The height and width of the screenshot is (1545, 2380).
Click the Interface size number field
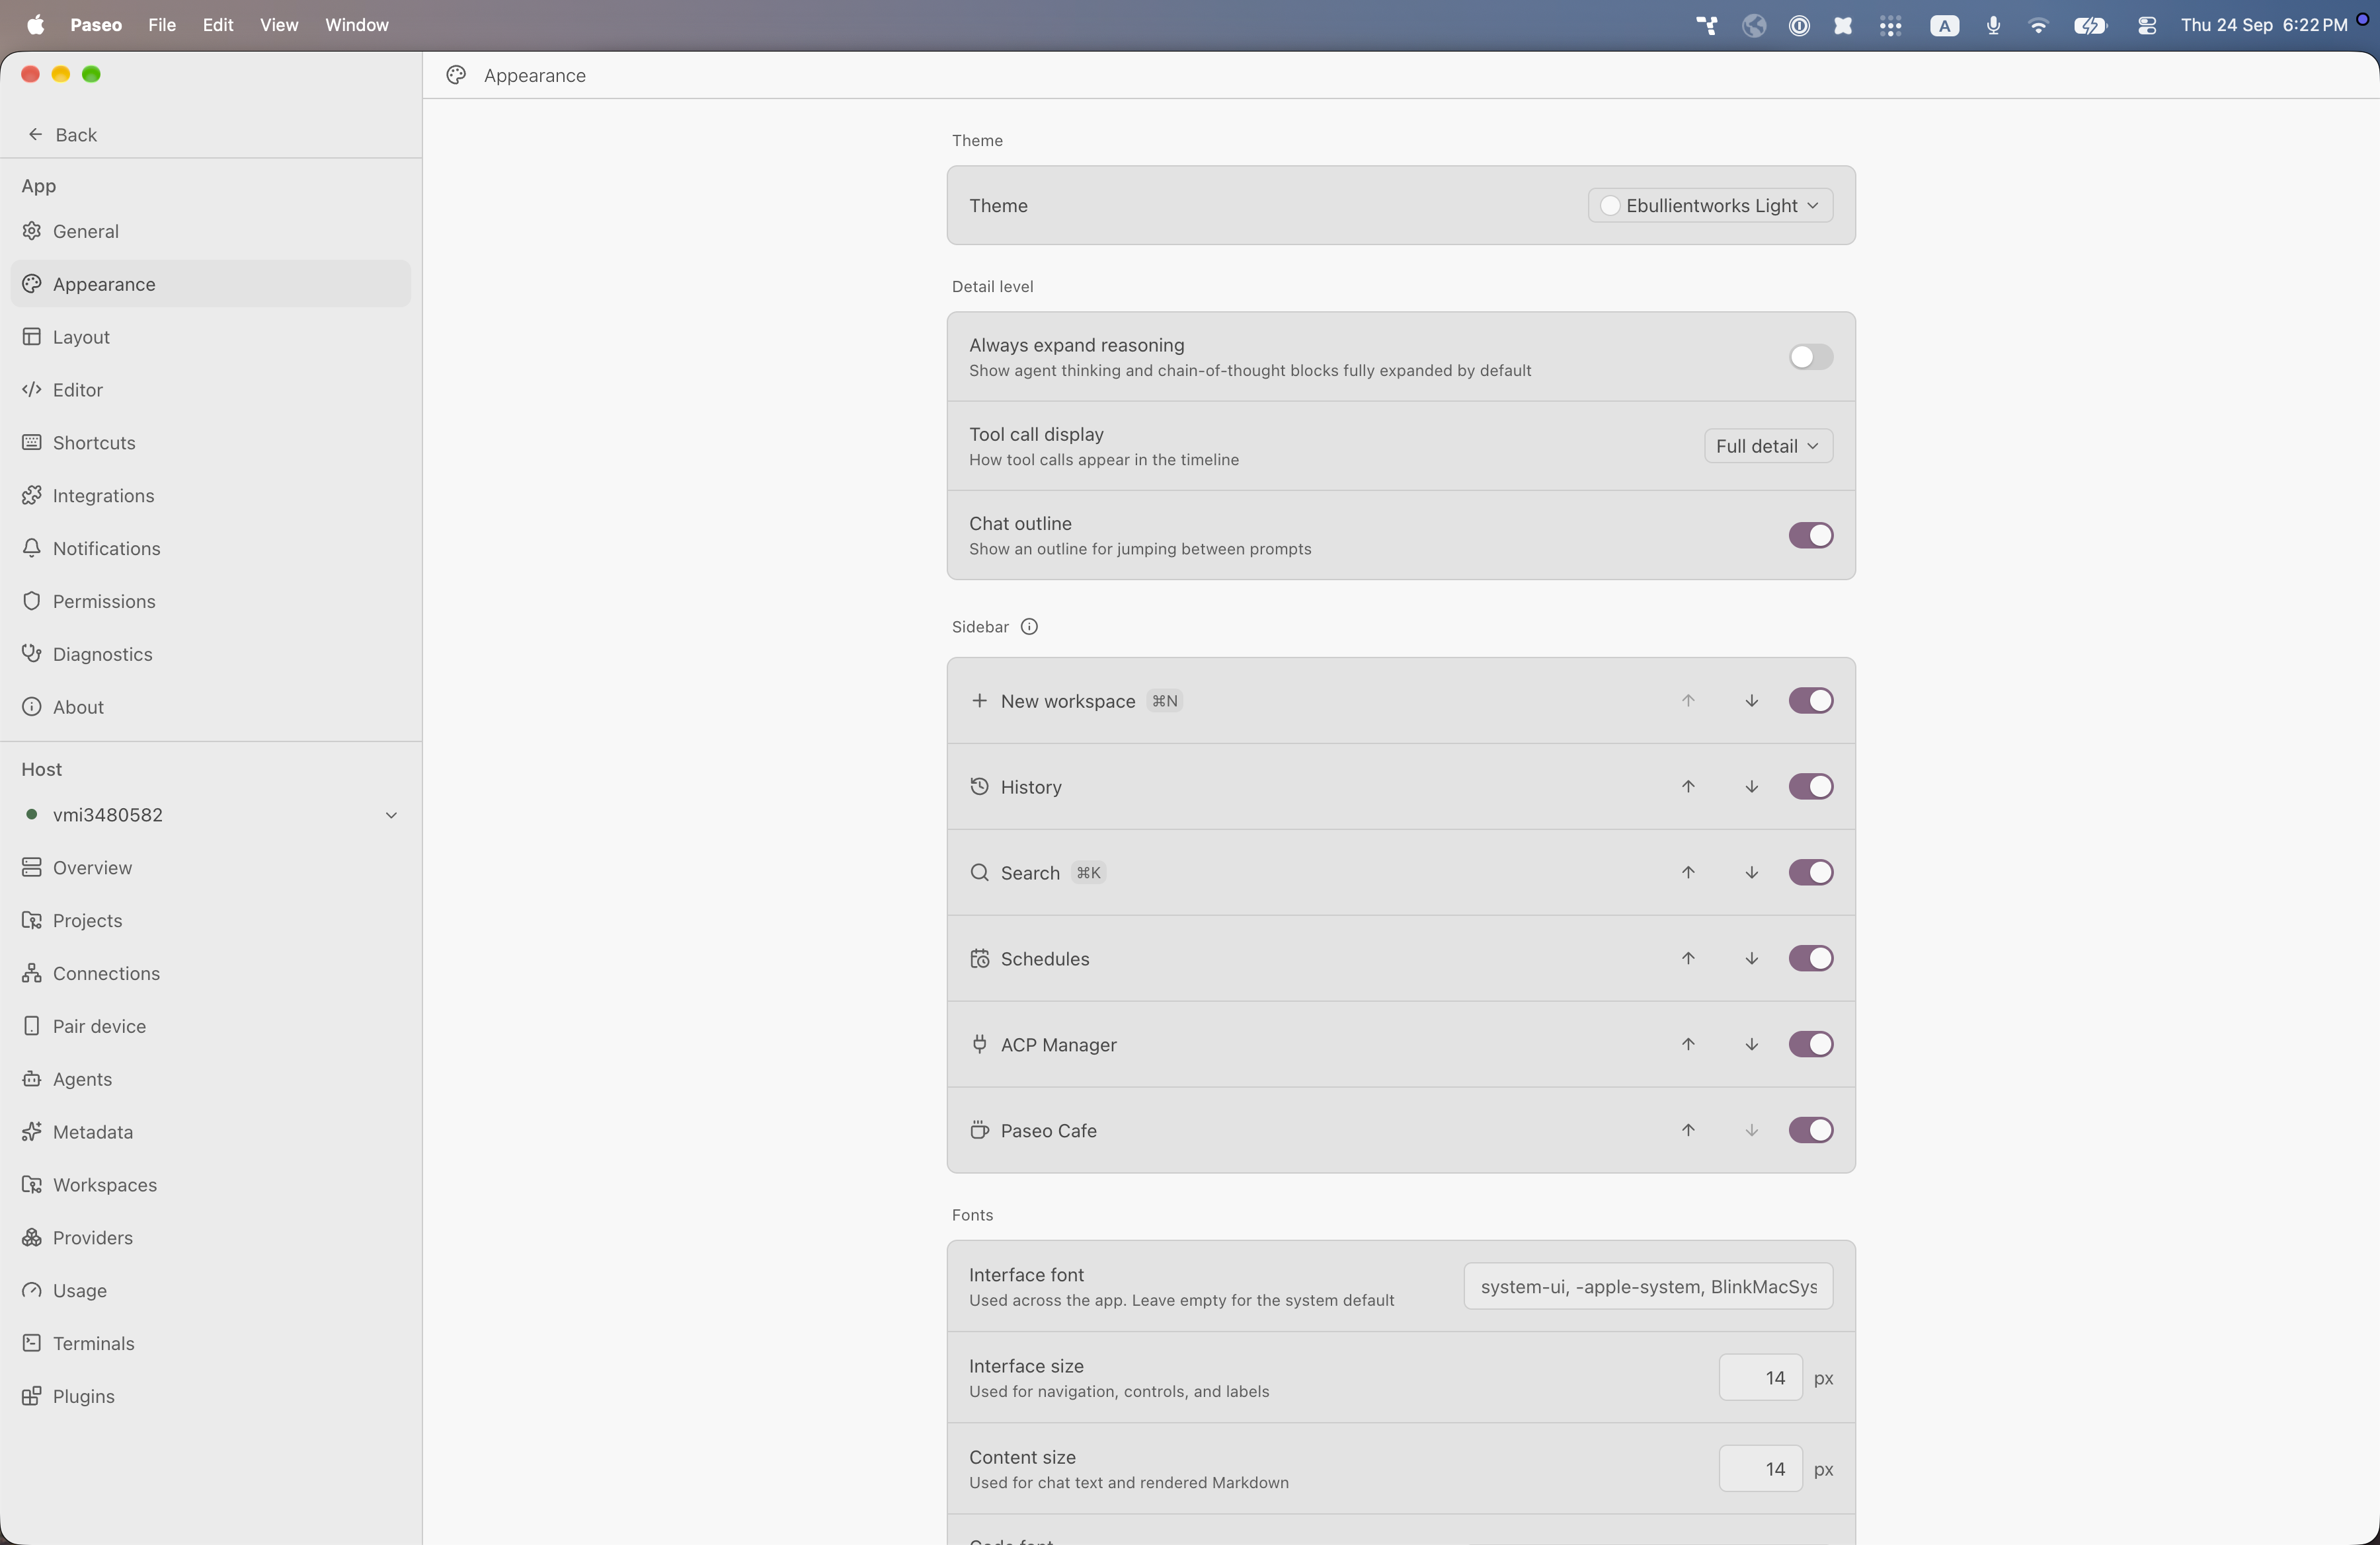pyautogui.click(x=1760, y=1378)
